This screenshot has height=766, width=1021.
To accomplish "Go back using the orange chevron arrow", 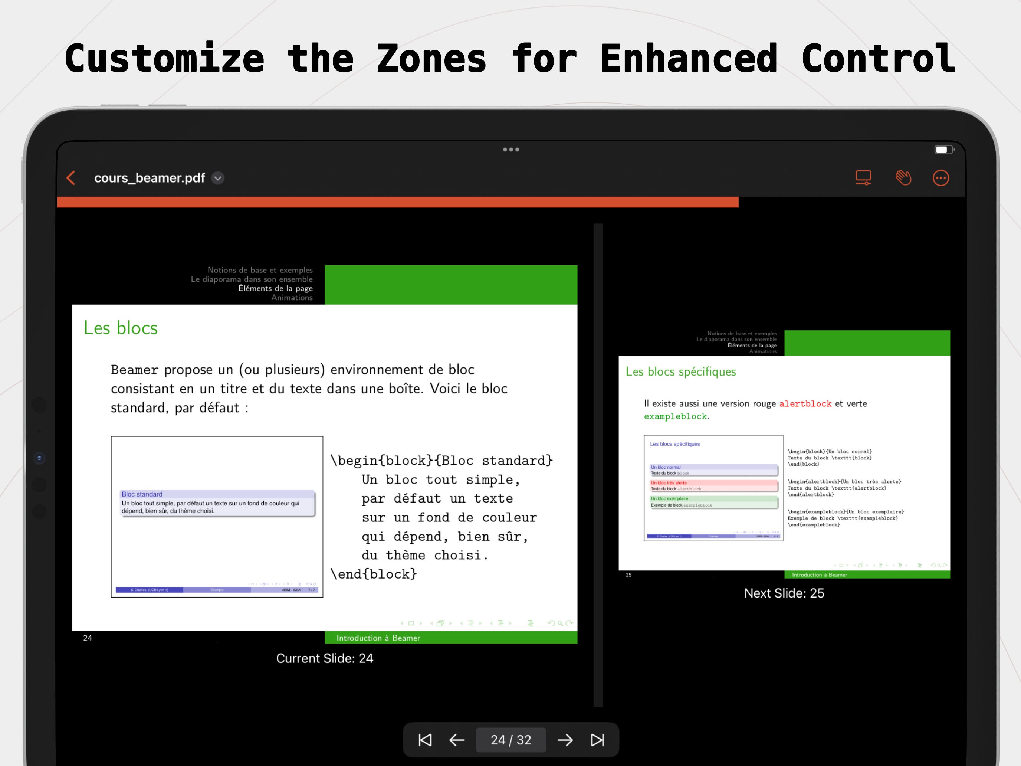I will click(x=71, y=178).
